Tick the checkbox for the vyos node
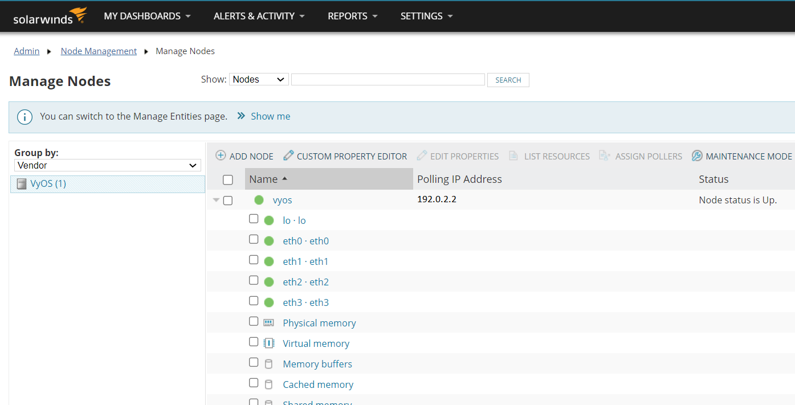 (228, 201)
